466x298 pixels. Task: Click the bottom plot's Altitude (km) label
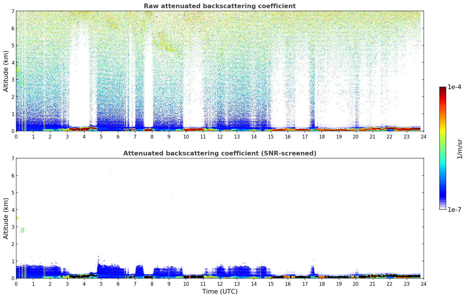[x=6, y=218]
